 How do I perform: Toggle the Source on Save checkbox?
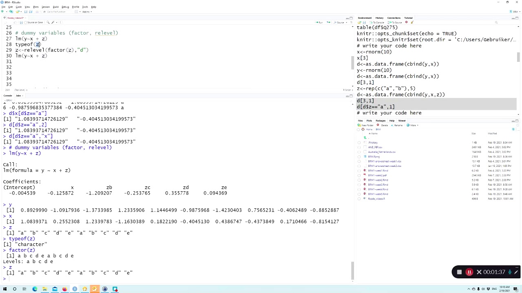tap(25, 22)
